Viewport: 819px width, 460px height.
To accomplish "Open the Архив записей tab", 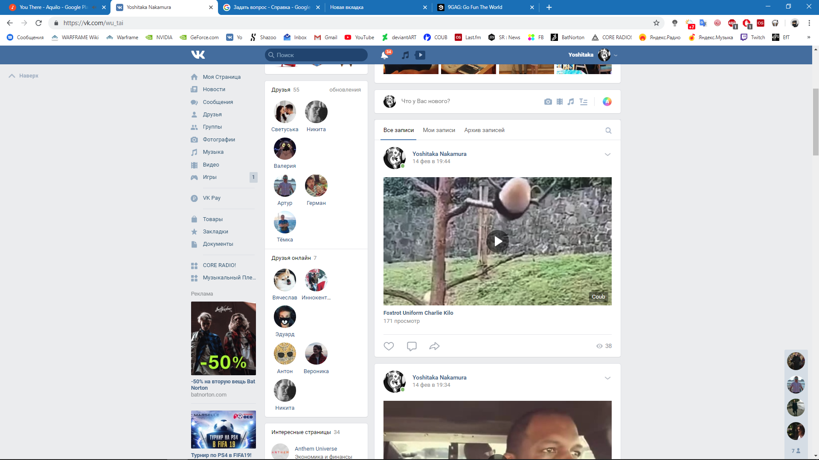I will pyautogui.click(x=484, y=130).
